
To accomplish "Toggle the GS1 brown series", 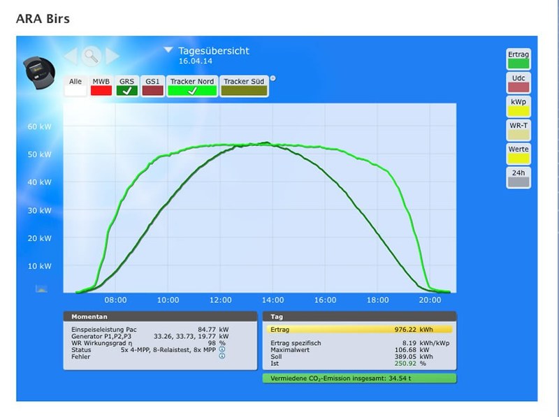I will (152, 86).
